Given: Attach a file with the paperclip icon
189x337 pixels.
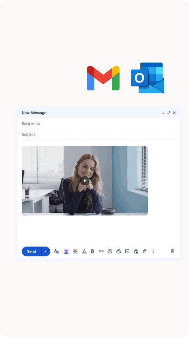Looking at the screenshot, I should [x=92, y=251].
